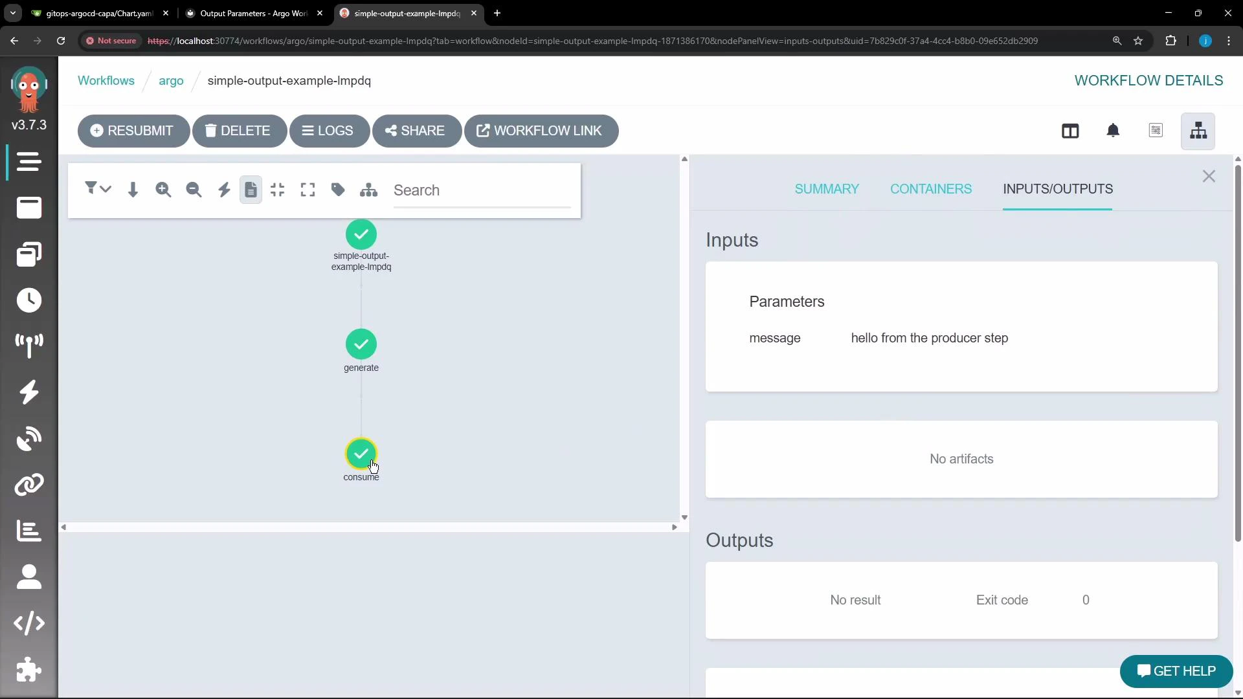
Task: Click the GET HELP button
Action: (1175, 671)
